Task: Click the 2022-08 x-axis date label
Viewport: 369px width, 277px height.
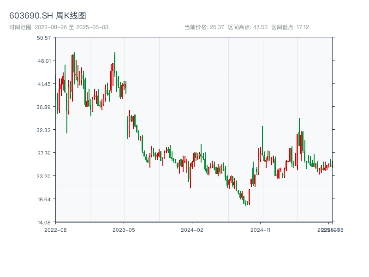Action: [55, 229]
